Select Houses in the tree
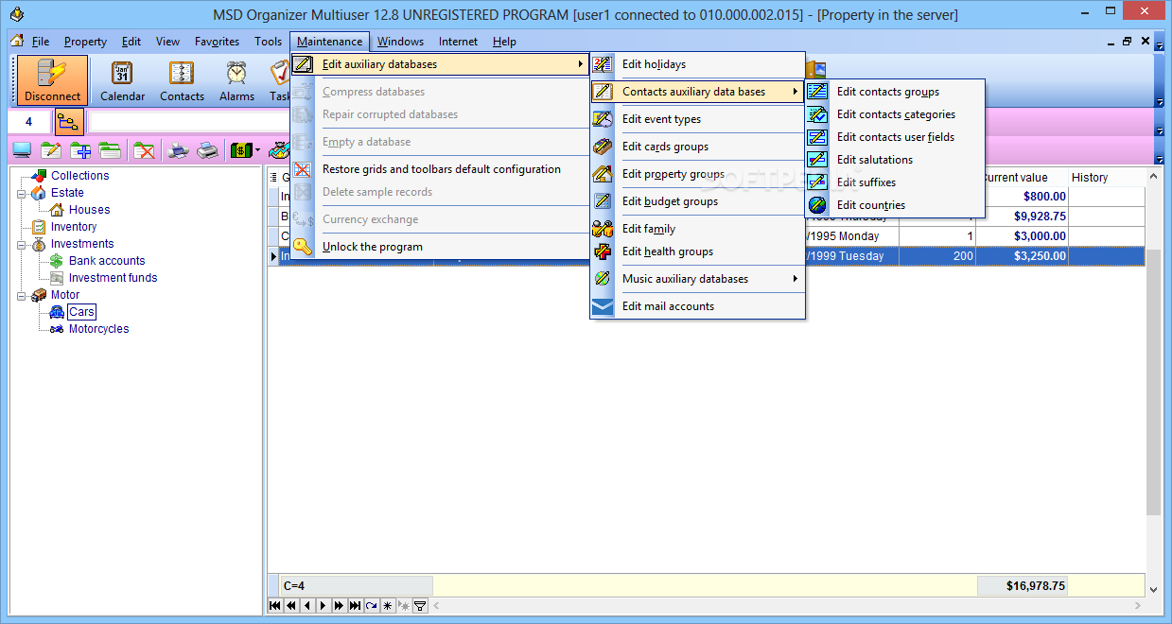This screenshot has width=1172, height=624. (89, 210)
